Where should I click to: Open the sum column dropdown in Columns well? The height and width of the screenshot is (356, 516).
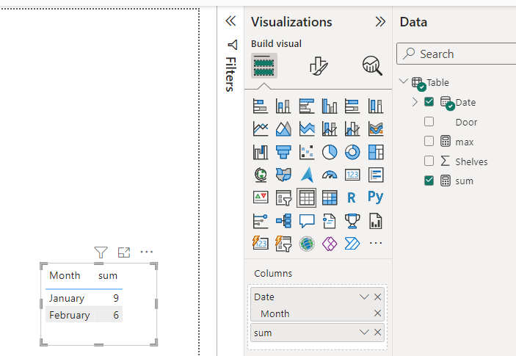[x=364, y=332]
